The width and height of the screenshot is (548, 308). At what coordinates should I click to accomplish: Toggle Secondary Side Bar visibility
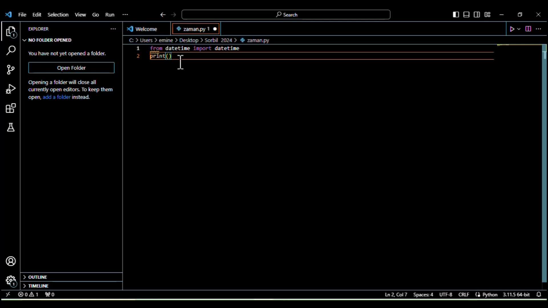[x=477, y=15]
